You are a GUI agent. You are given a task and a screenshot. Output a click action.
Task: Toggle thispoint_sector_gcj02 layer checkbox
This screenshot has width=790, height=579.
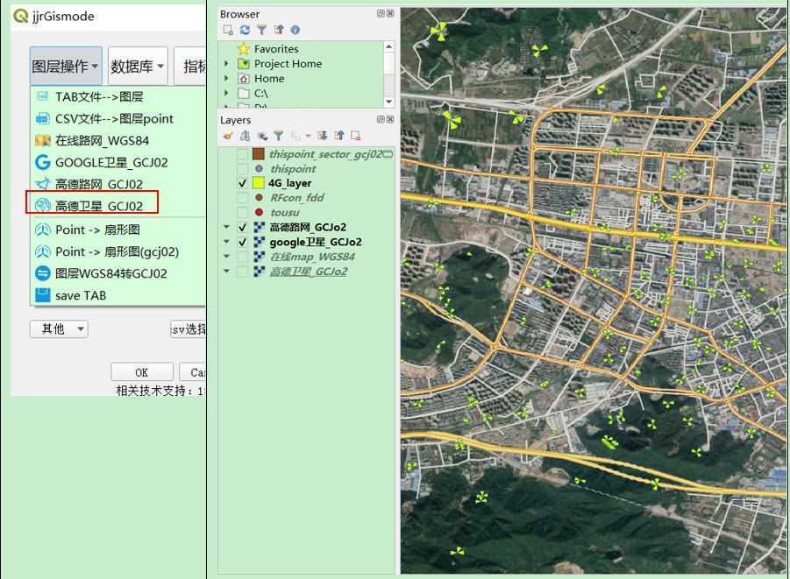(242, 154)
